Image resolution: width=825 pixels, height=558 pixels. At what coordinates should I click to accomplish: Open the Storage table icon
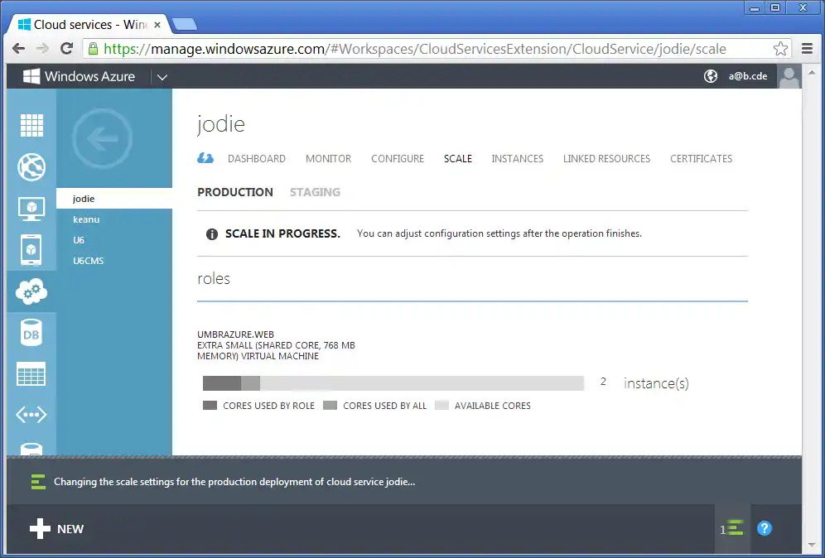(31, 374)
